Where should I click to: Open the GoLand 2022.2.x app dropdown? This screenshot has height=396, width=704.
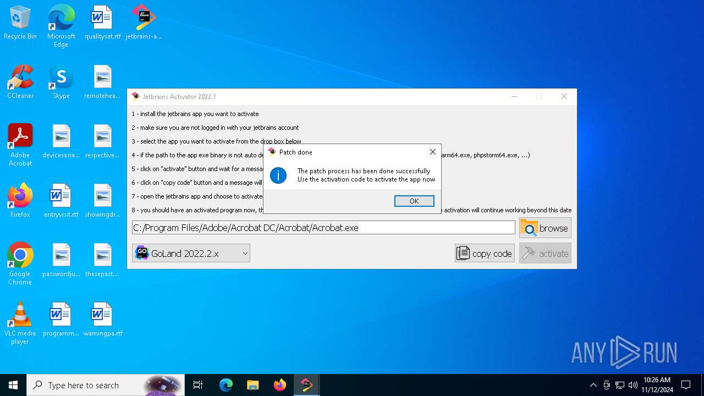pos(191,253)
